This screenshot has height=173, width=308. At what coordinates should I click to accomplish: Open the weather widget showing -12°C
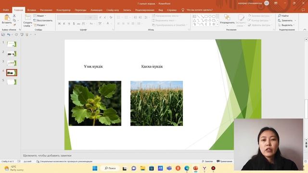tap(14, 168)
